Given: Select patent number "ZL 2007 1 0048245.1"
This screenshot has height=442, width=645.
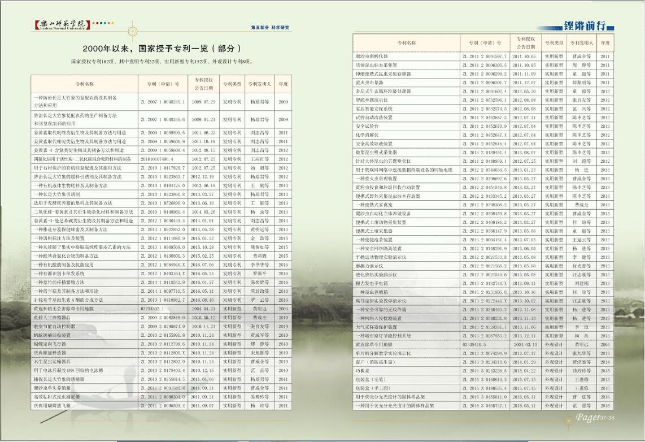Looking at the screenshot, I should 163,102.
